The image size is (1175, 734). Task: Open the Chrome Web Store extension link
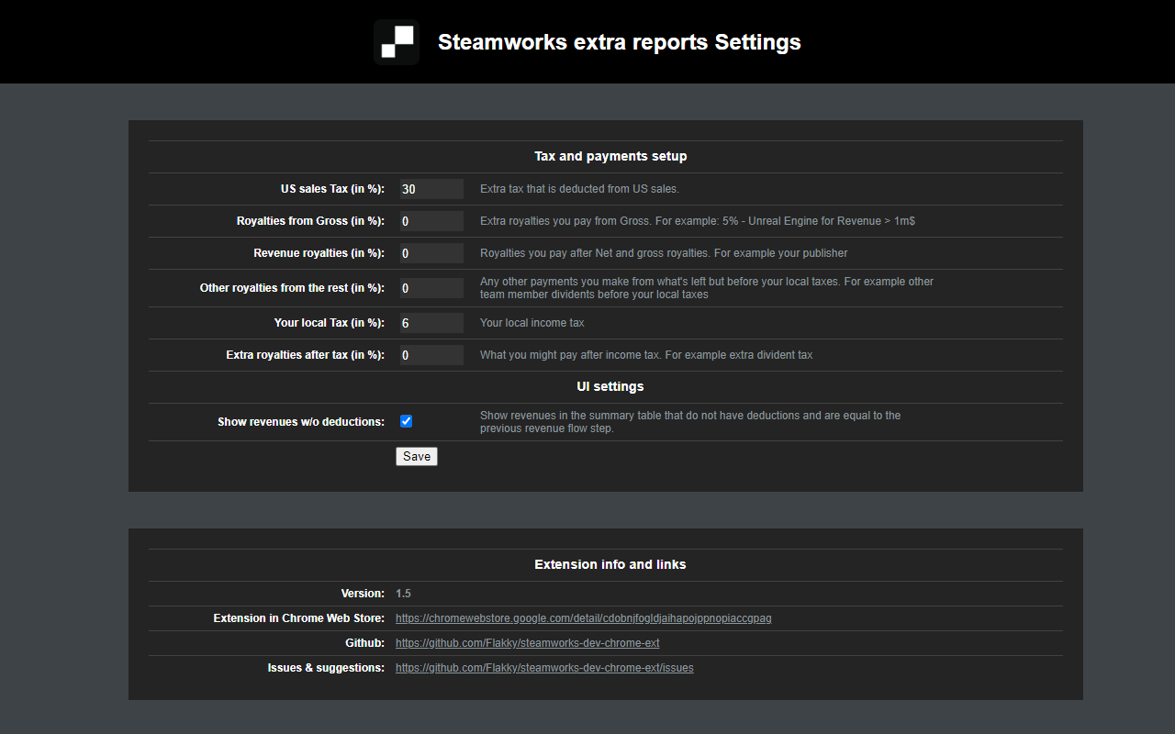click(x=584, y=618)
